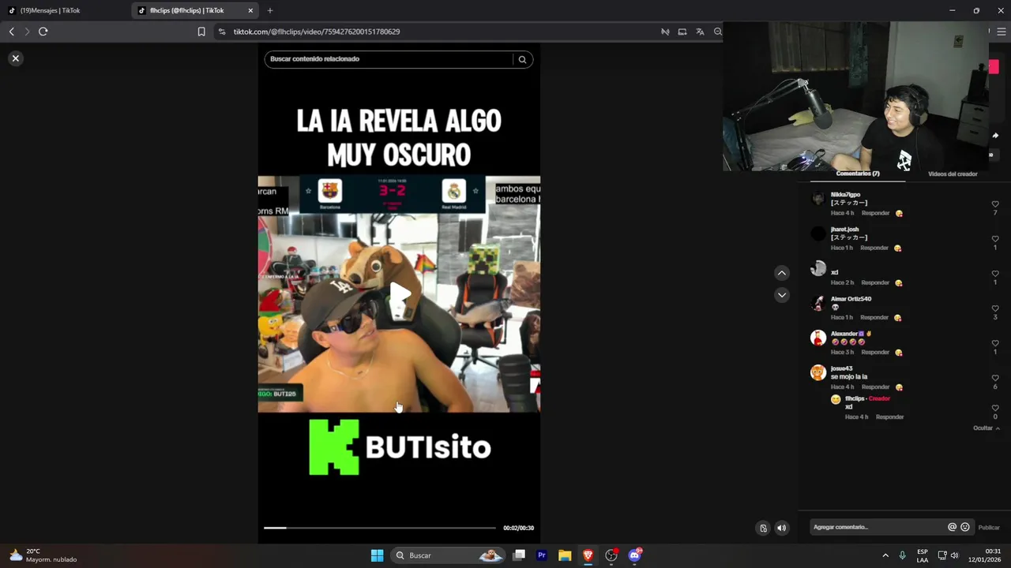Screen dimensions: 1011x568
Task: Close the flhclips TikTok browser tab
Action: click(250, 10)
